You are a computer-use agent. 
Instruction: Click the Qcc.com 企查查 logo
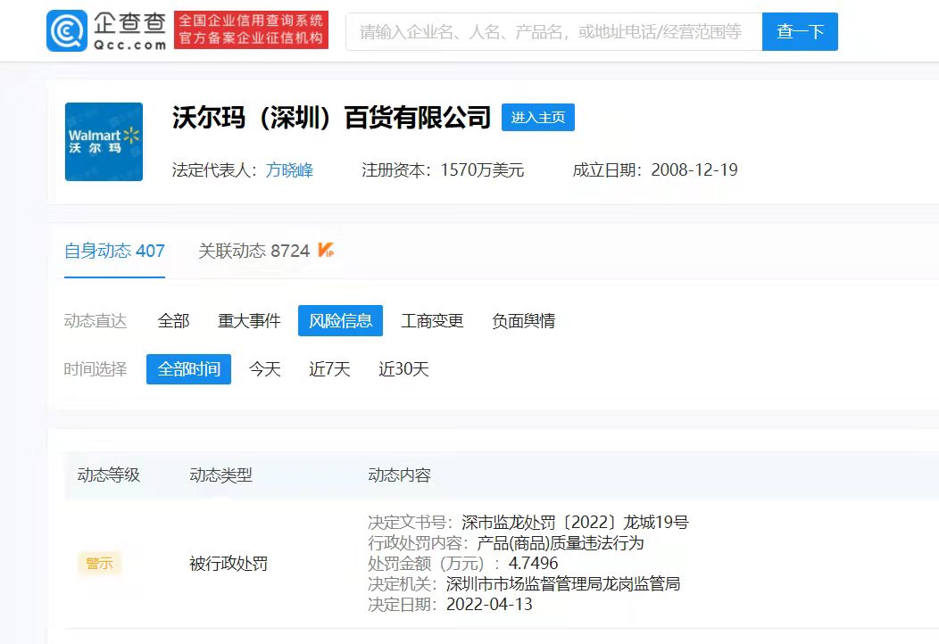pos(106,30)
